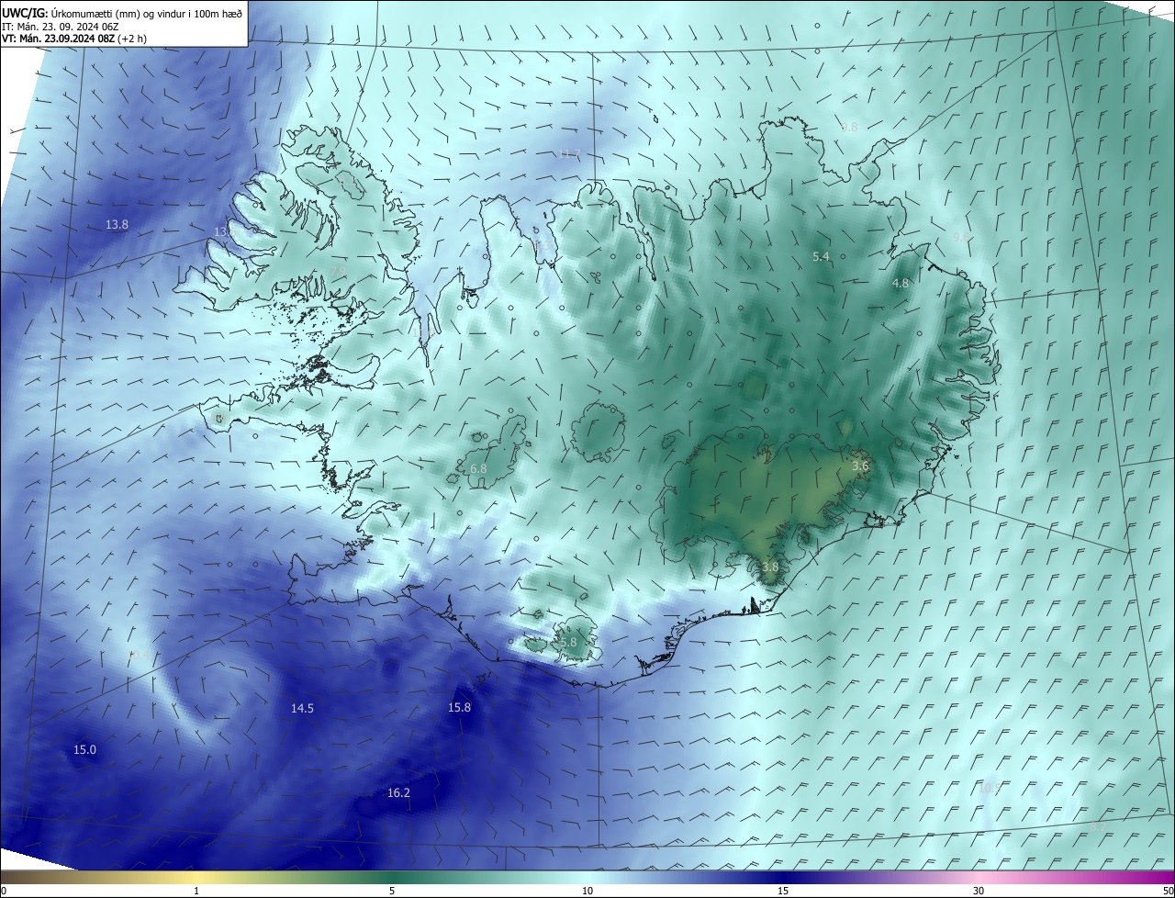Image resolution: width=1175 pixels, height=898 pixels.
Task: Click the 10 tick label on the colour scale
Action: click(x=587, y=891)
